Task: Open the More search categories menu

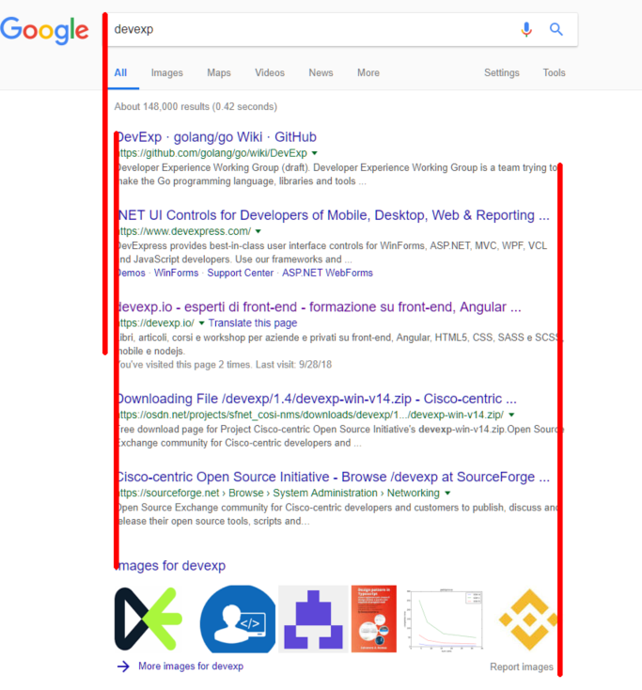Action: pyautogui.click(x=368, y=72)
